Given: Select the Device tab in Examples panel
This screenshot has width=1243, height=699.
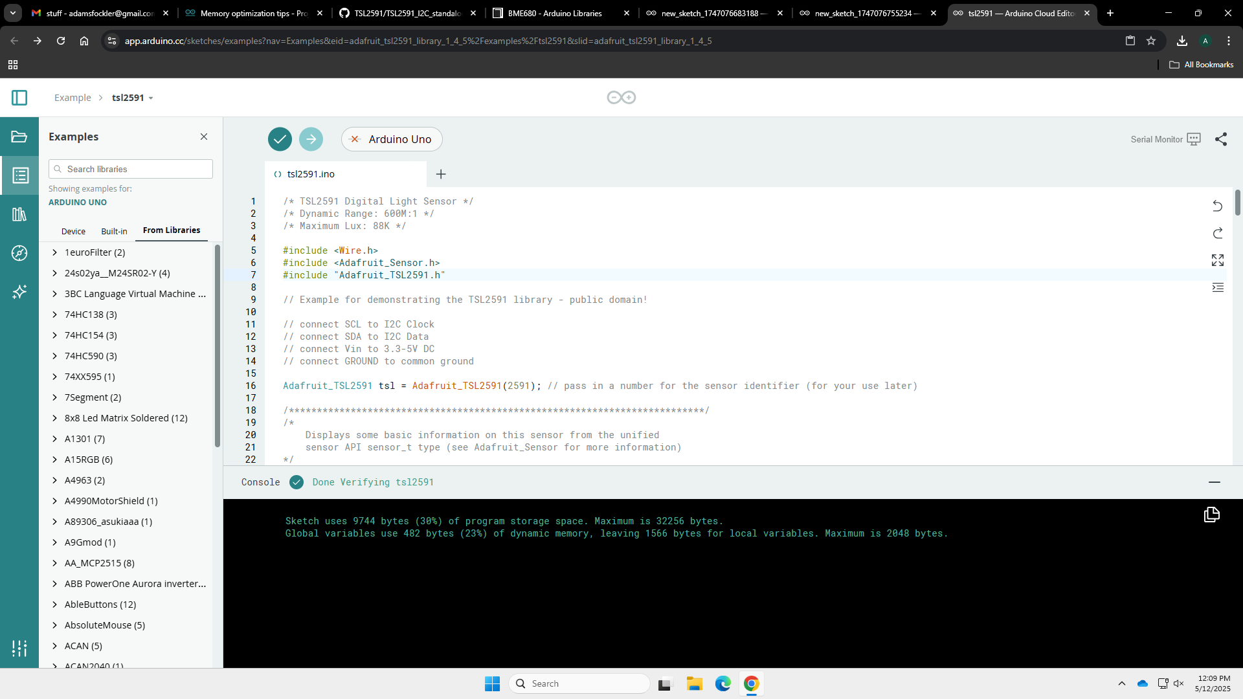Looking at the screenshot, I should pos(73,231).
